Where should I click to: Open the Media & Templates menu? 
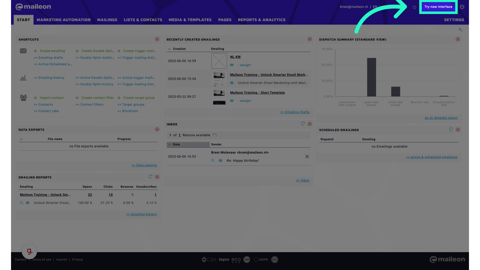click(190, 20)
